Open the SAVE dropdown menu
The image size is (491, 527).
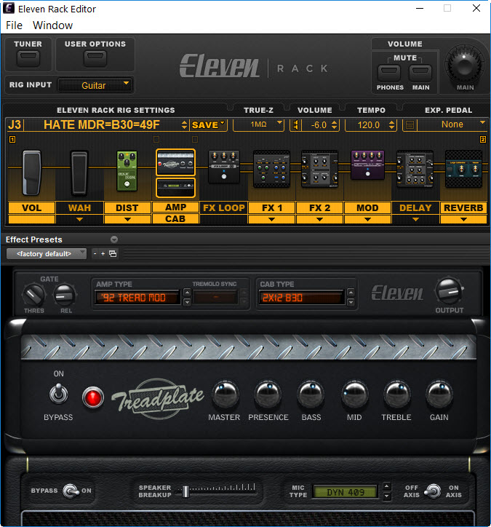click(208, 125)
